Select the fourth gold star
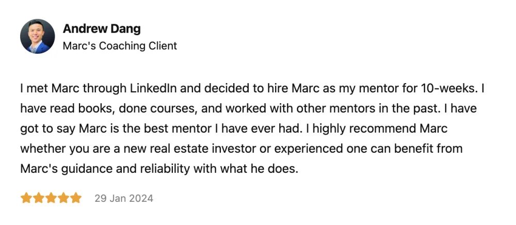 click(x=63, y=198)
